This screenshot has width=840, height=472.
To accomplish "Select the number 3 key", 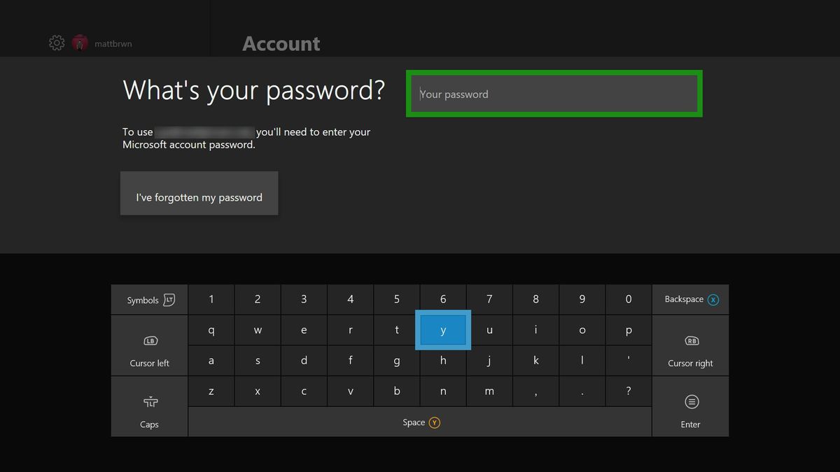I will coord(304,300).
